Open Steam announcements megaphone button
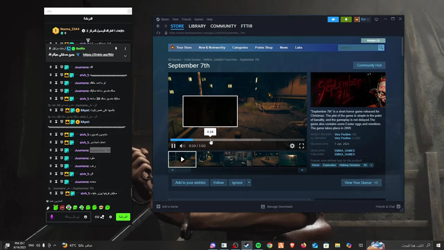This screenshot has width=444, height=250. (x=333, y=19)
